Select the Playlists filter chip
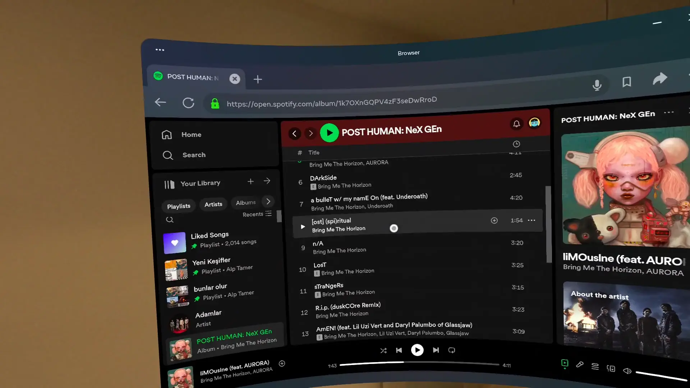 (179, 206)
